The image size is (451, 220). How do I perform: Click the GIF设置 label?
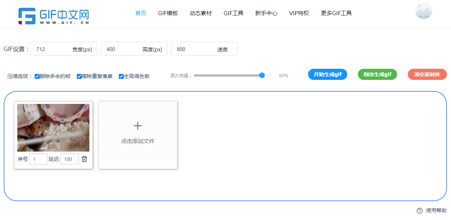click(16, 49)
